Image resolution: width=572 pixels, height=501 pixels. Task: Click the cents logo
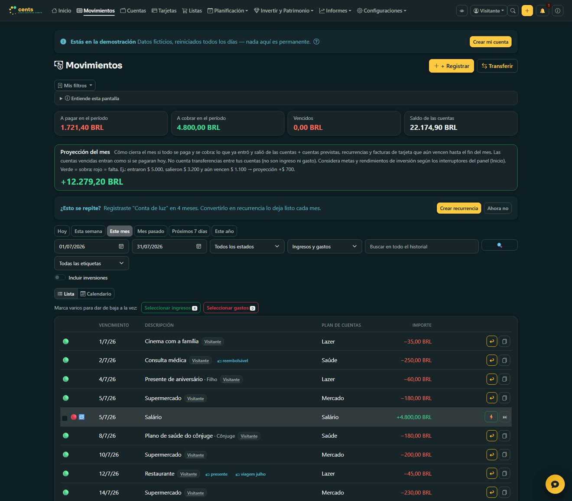tap(26, 10)
